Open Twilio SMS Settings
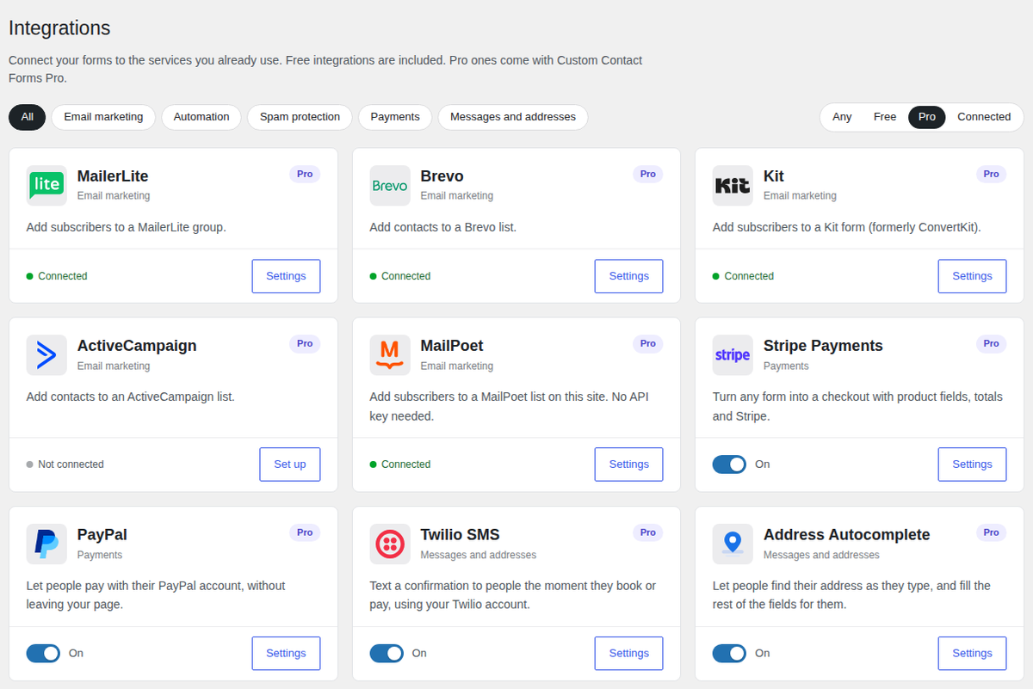 coord(629,654)
